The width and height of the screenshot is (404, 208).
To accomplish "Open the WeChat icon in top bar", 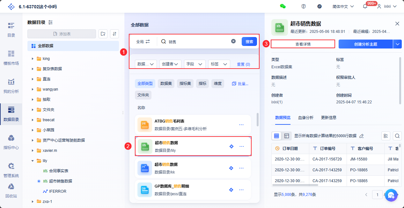I will pyautogui.click(x=283, y=6).
